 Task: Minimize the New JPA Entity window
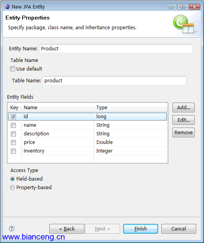(171, 7)
